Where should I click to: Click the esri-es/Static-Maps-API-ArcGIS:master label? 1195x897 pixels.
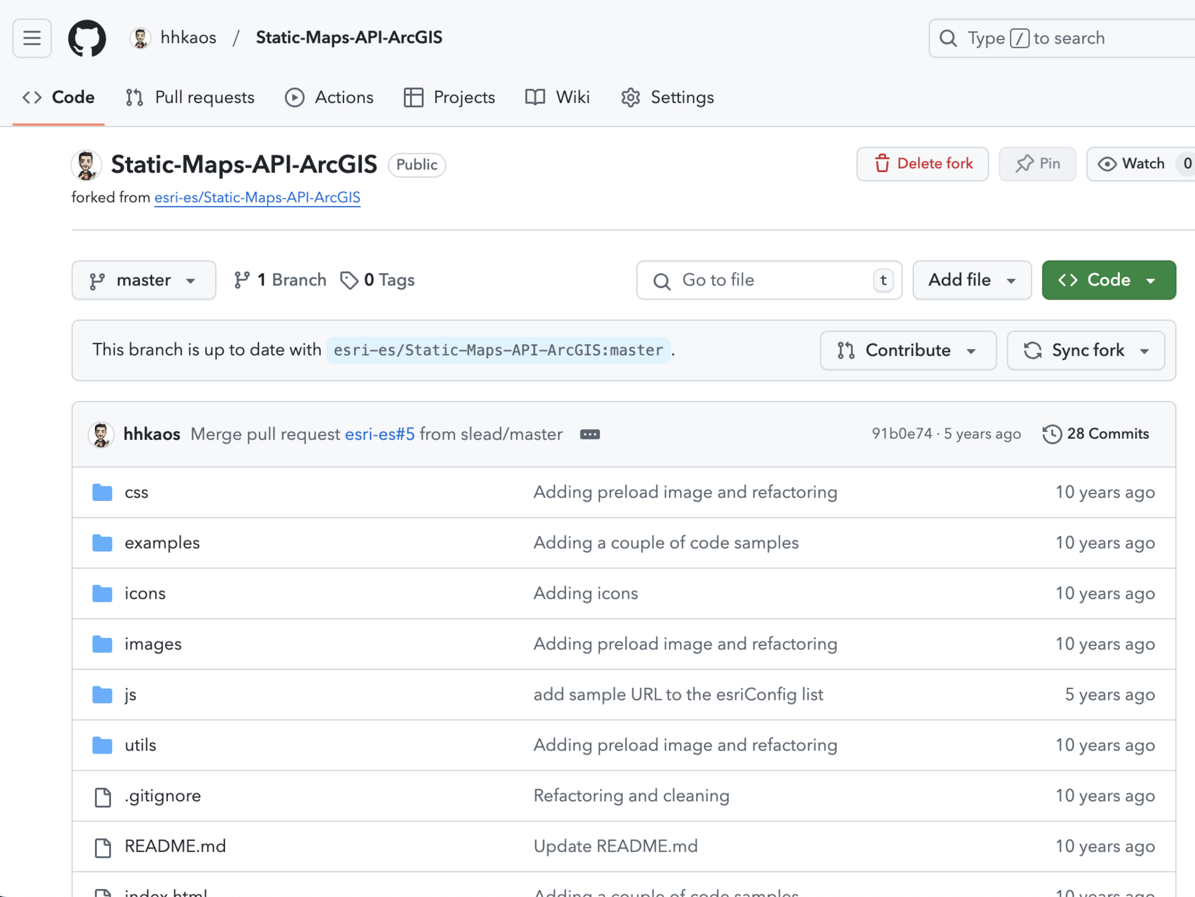pyautogui.click(x=498, y=350)
